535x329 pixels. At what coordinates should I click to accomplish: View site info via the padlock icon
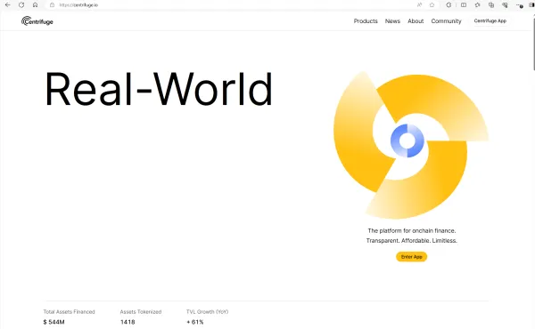[52, 5]
